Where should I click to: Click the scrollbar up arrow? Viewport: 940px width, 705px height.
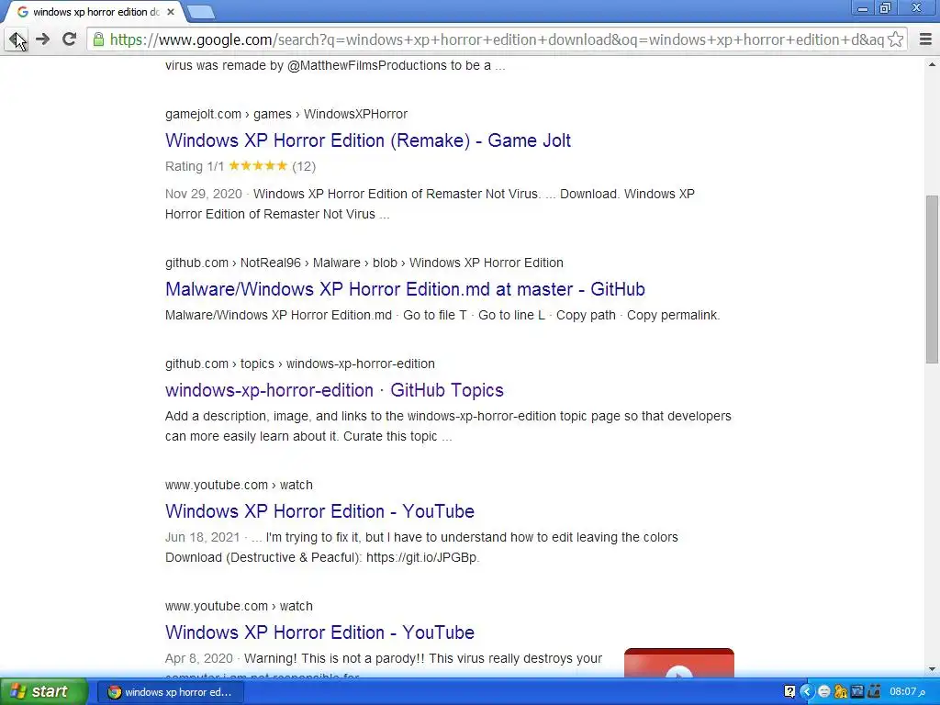(x=932, y=65)
